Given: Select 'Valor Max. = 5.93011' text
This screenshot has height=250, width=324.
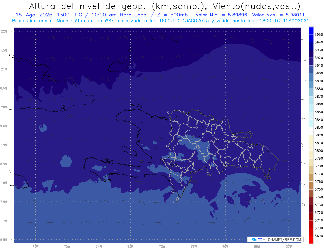Looking at the screenshot, I should click(x=278, y=15).
